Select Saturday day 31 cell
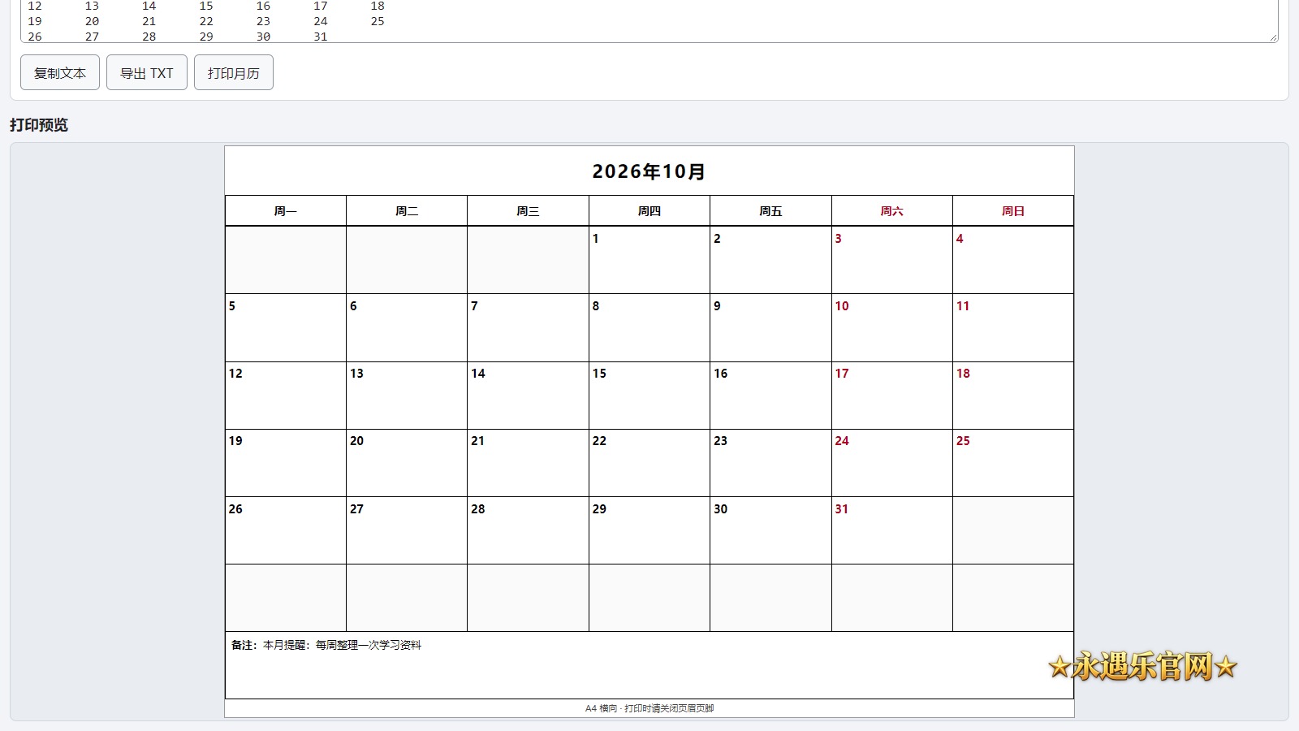 pyautogui.click(x=892, y=530)
